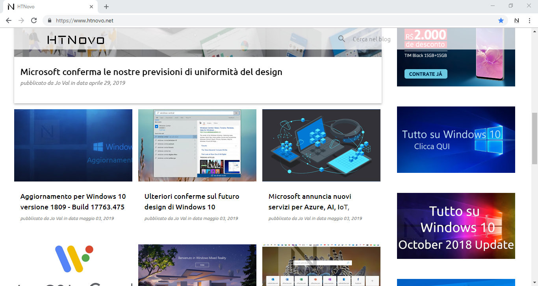Bookmark the page using the star icon
This screenshot has height=286, width=538.
click(501, 20)
